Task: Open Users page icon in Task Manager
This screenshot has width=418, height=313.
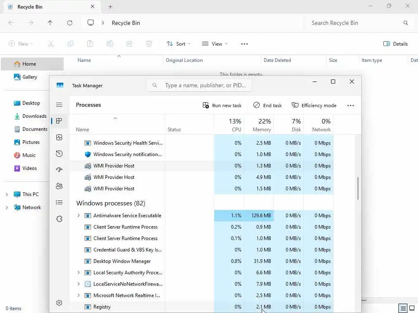Action: point(59,186)
